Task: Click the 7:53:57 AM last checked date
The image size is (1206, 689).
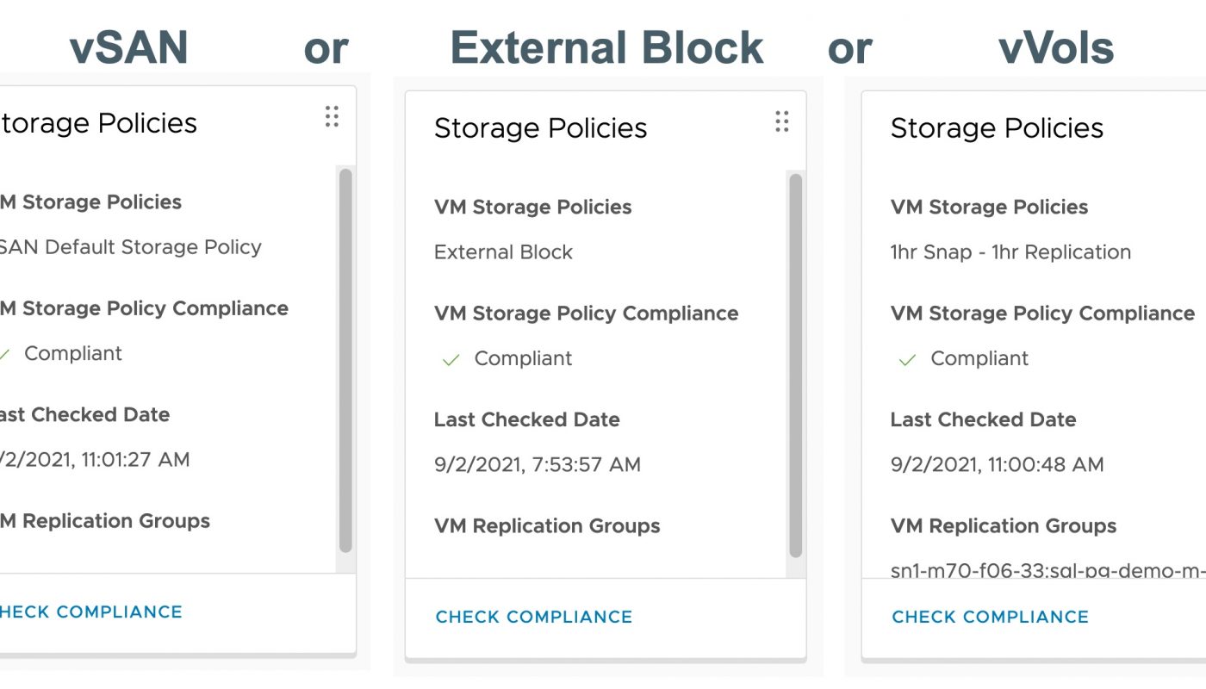Action: pos(538,465)
